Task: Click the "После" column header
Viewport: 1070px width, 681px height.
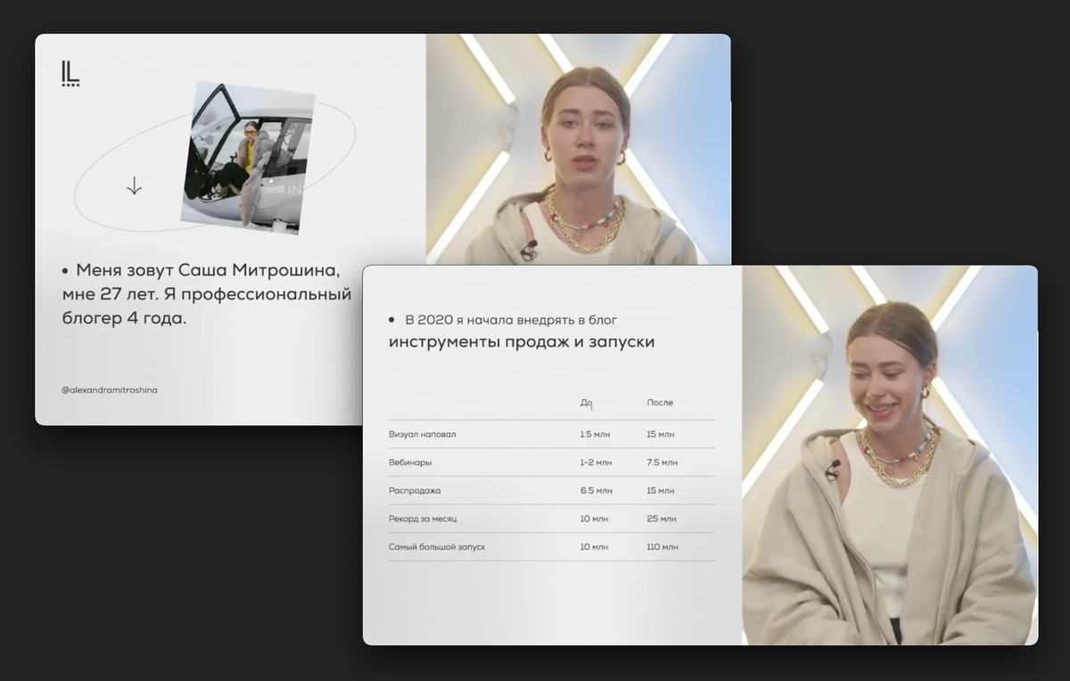Action: (660, 403)
